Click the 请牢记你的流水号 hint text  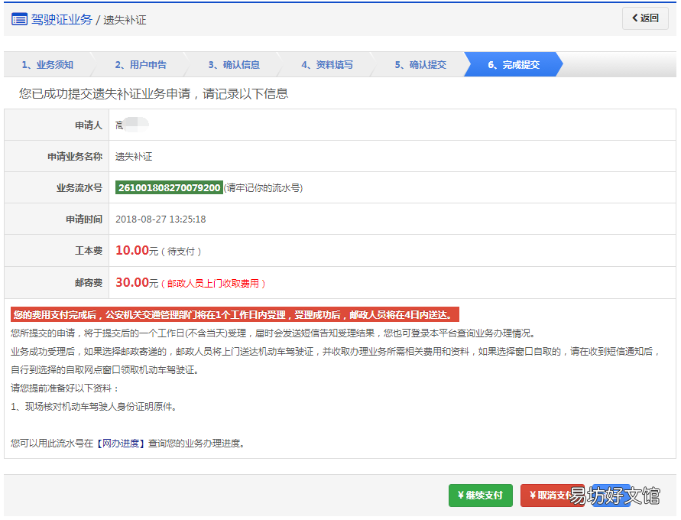263,187
